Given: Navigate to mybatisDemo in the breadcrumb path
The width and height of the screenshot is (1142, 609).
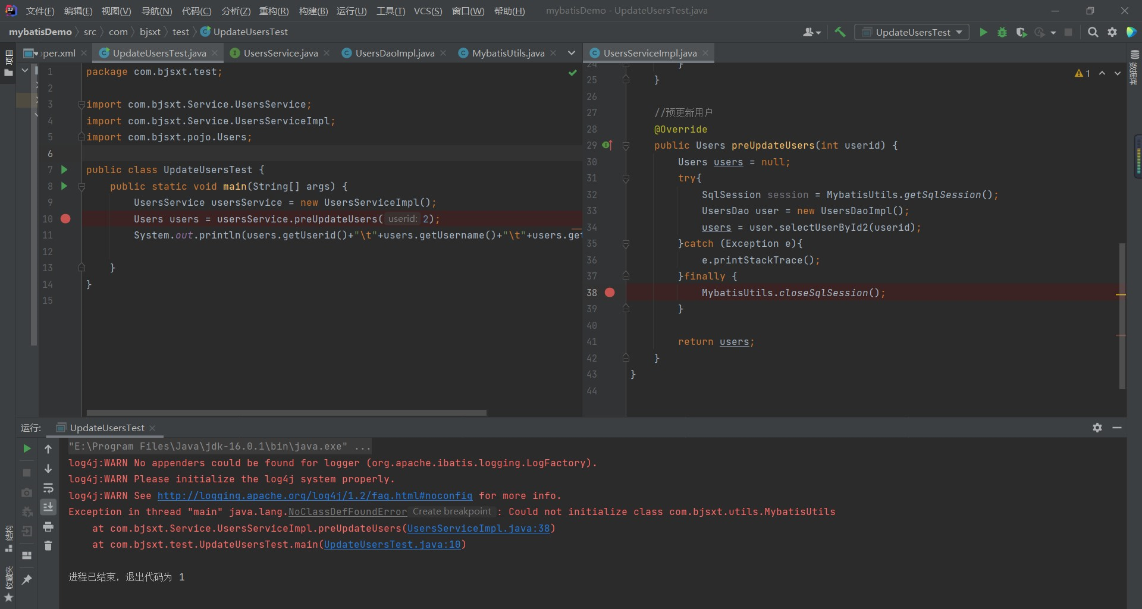Looking at the screenshot, I should coord(40,32).
